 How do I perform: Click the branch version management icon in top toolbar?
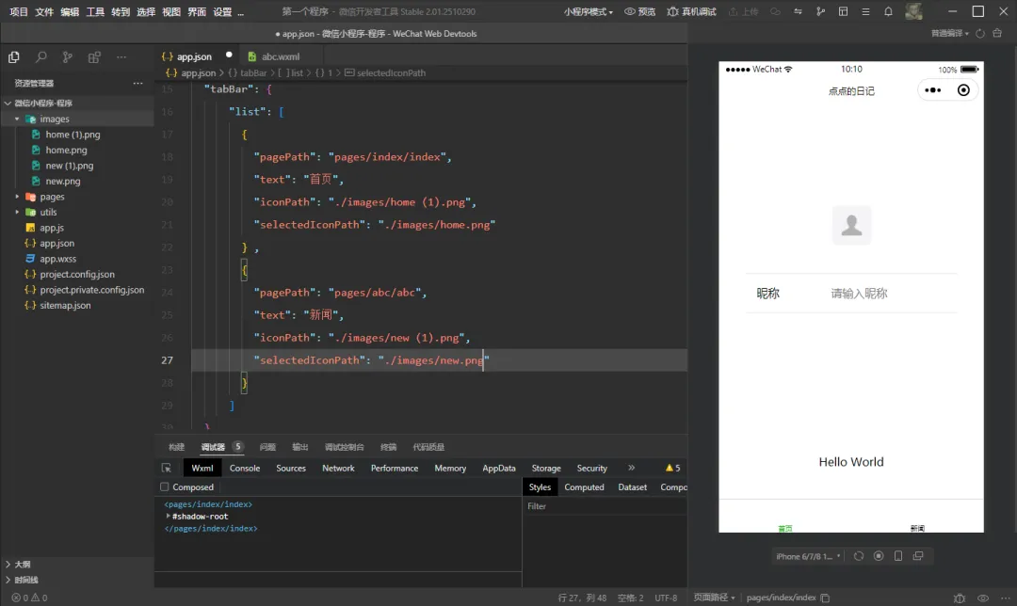pyautogui.click(x=820, y=11)
